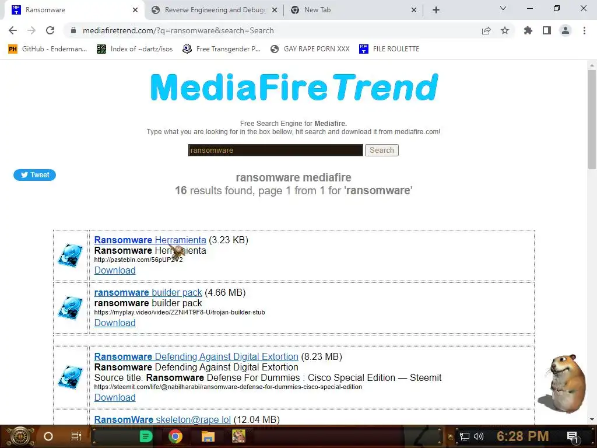Open the Extensions puzzle icon

click(528, 30)
